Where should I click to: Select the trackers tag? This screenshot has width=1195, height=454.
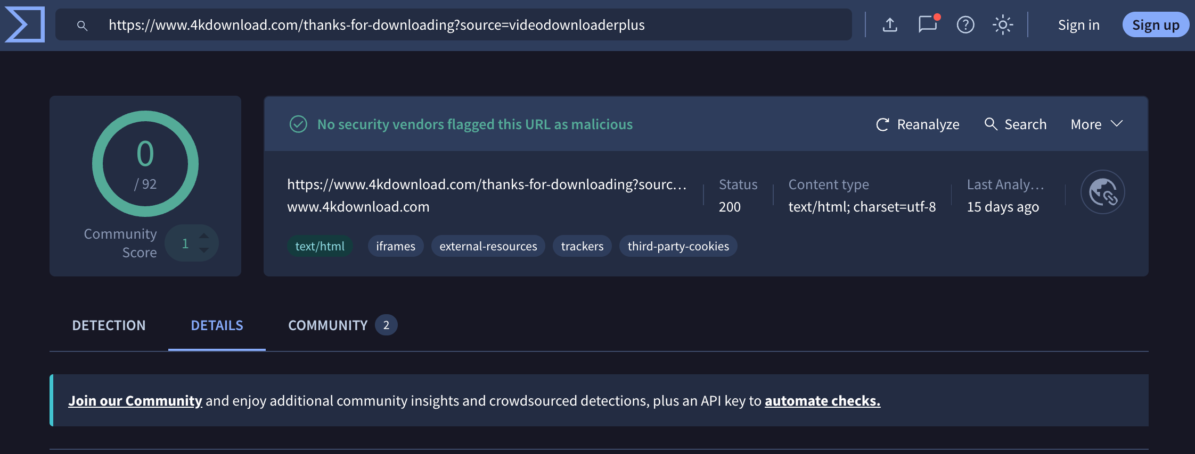click(582, 246)
